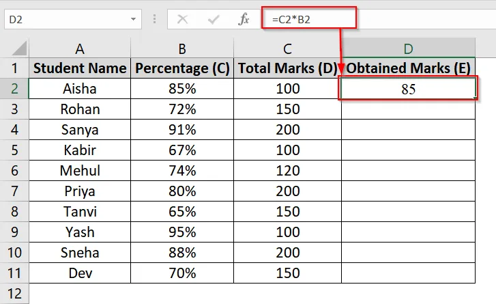Select Aisha's percentage cell 85%
Image resolution: width=496 pixels, height=304 pixels.
click(x=182, y=89)
